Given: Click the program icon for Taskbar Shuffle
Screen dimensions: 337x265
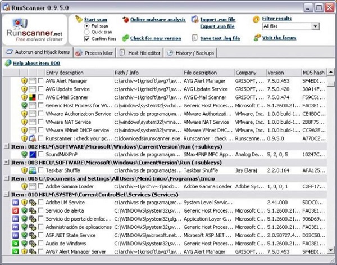Looking at the screenshot, I should [x=33, y=170].
